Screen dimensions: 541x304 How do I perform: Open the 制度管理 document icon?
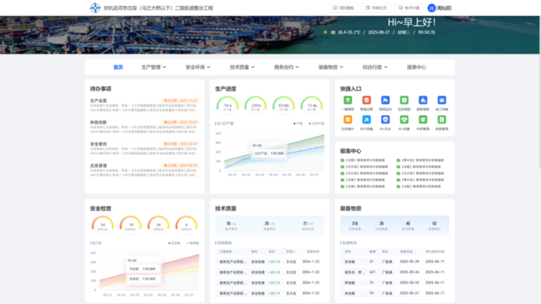tap(442, 119)
